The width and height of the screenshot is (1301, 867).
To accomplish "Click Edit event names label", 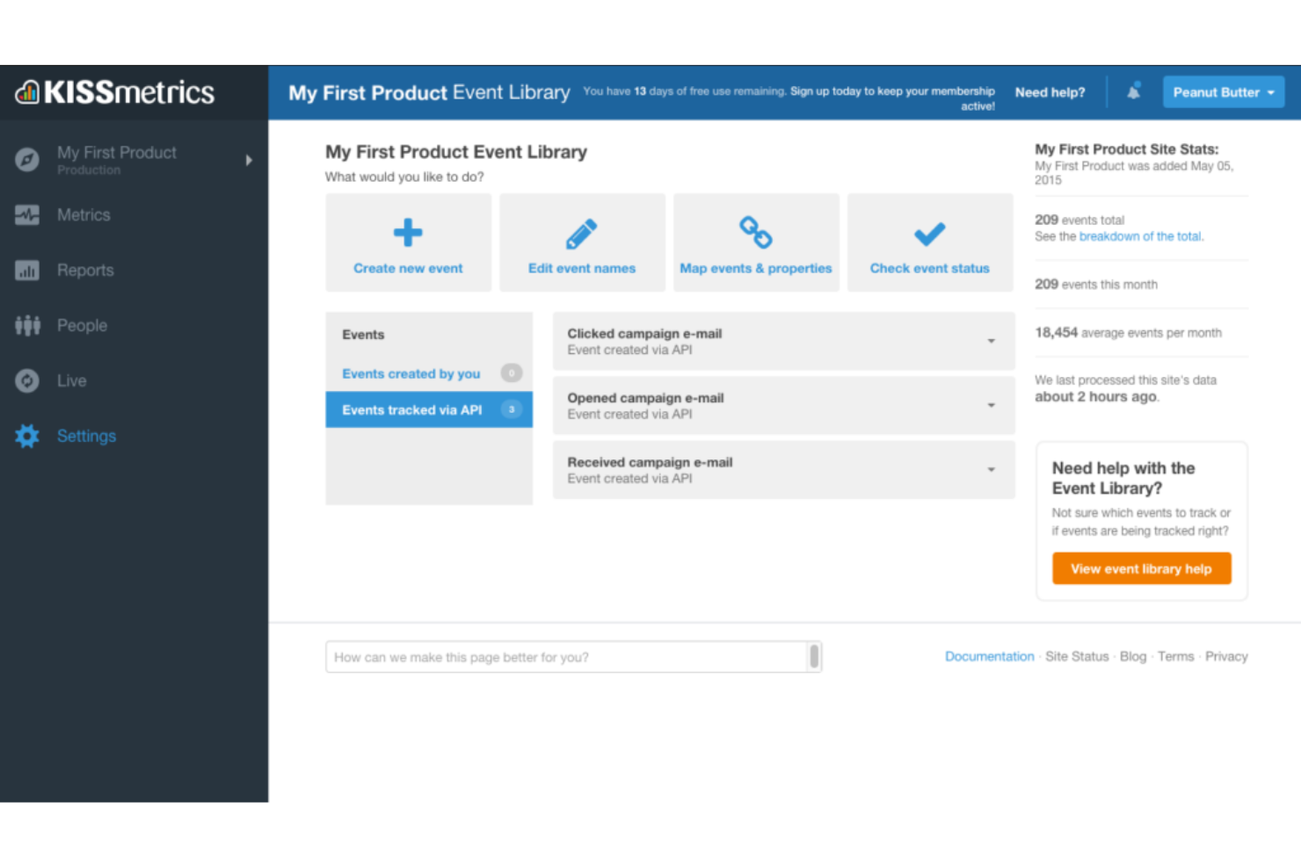I will coord(581,269).
